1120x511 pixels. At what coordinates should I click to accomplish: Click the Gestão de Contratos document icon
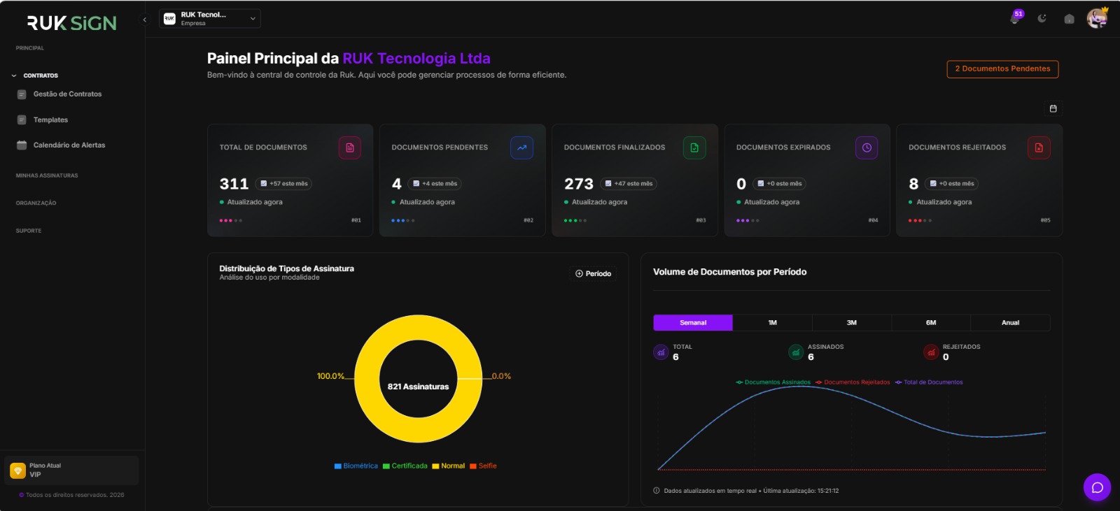tap(22, 94)
